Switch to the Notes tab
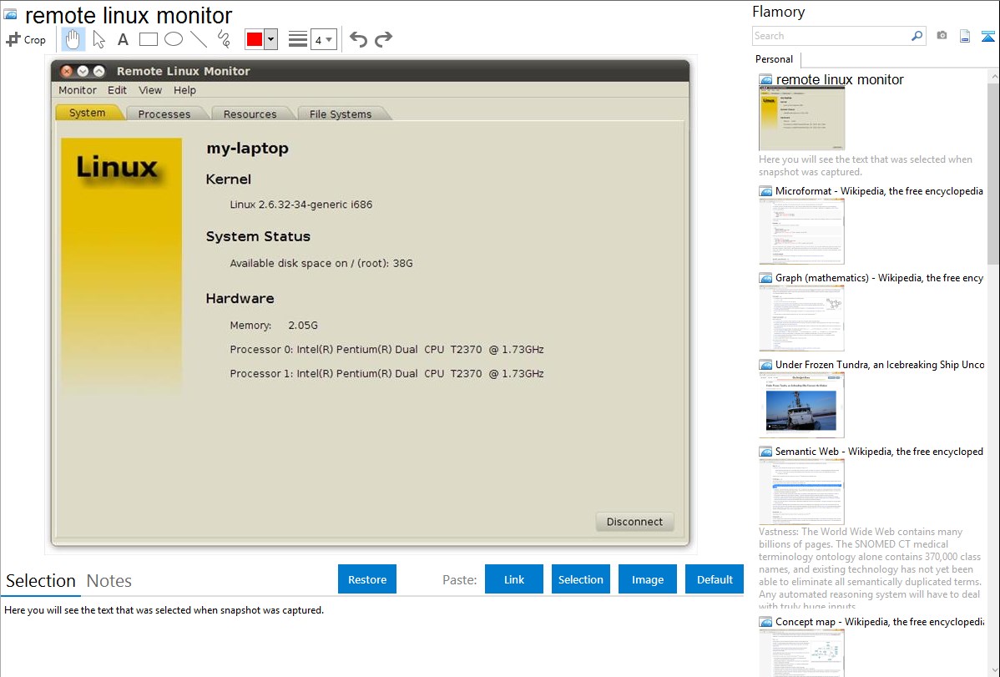The height and width of the screenshot is (677, 1000). click(109, 581)
